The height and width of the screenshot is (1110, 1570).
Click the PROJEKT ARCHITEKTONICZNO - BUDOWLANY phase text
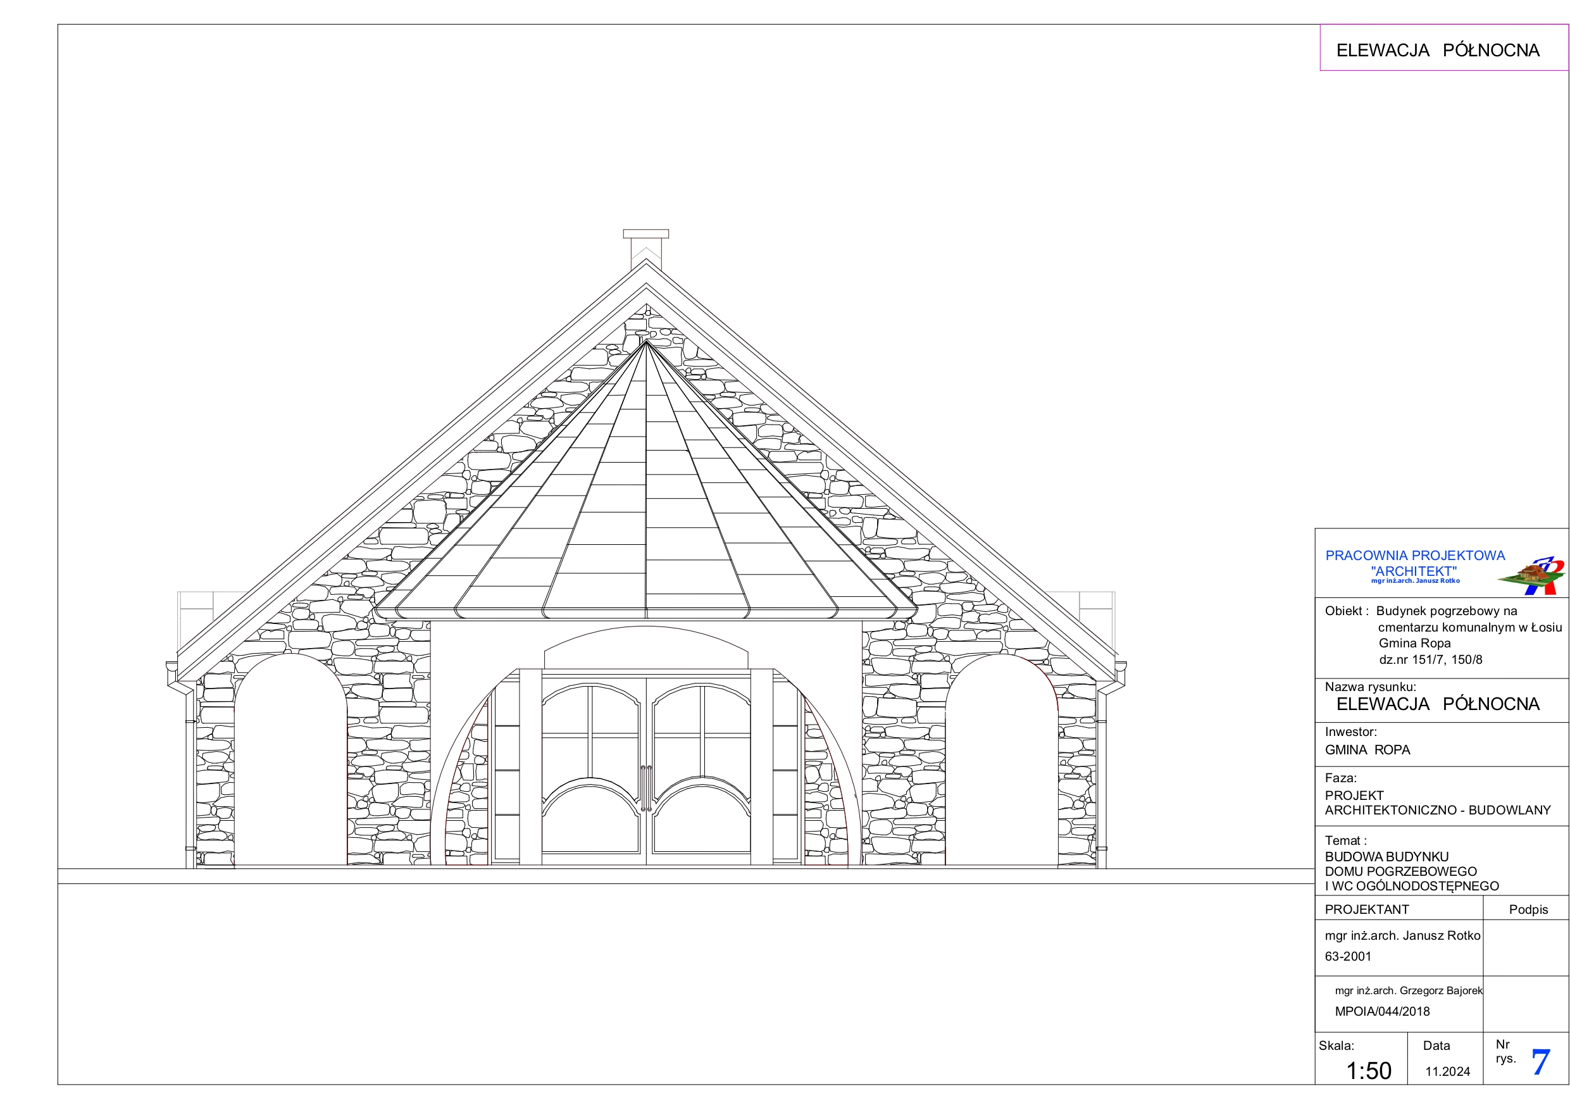point(1437,803)
